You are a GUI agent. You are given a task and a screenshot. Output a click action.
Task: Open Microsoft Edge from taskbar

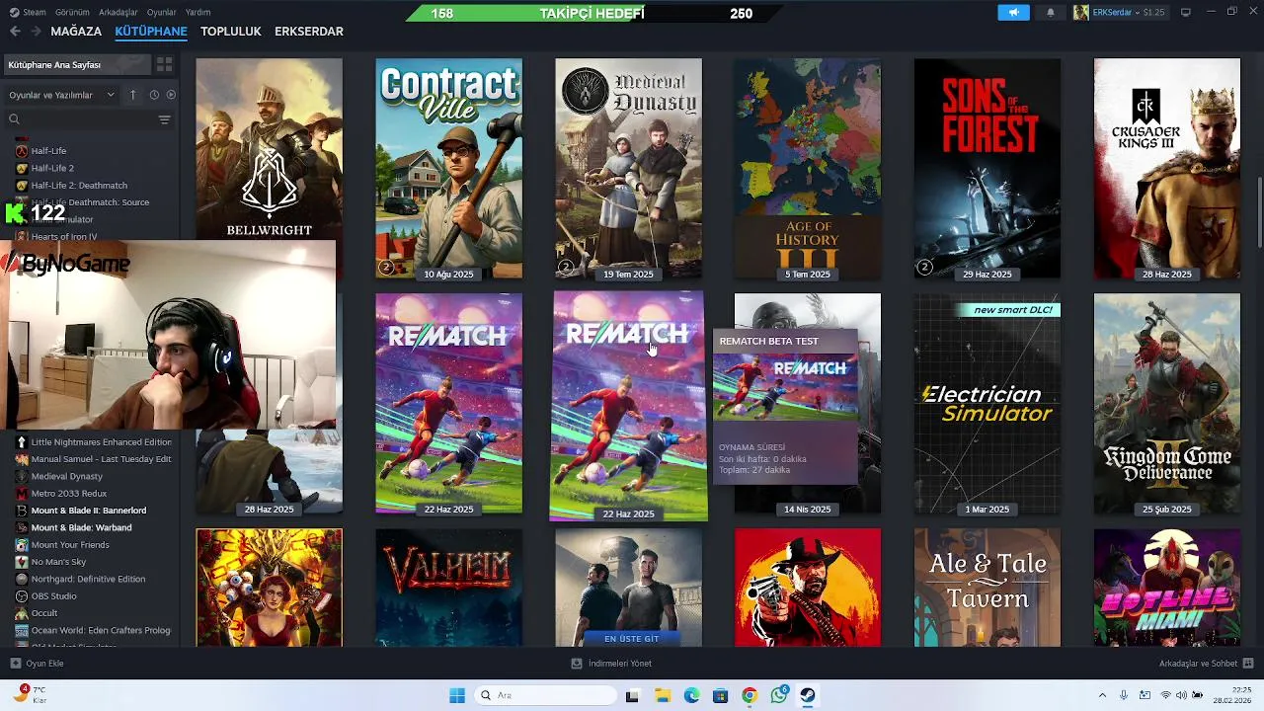691,695
